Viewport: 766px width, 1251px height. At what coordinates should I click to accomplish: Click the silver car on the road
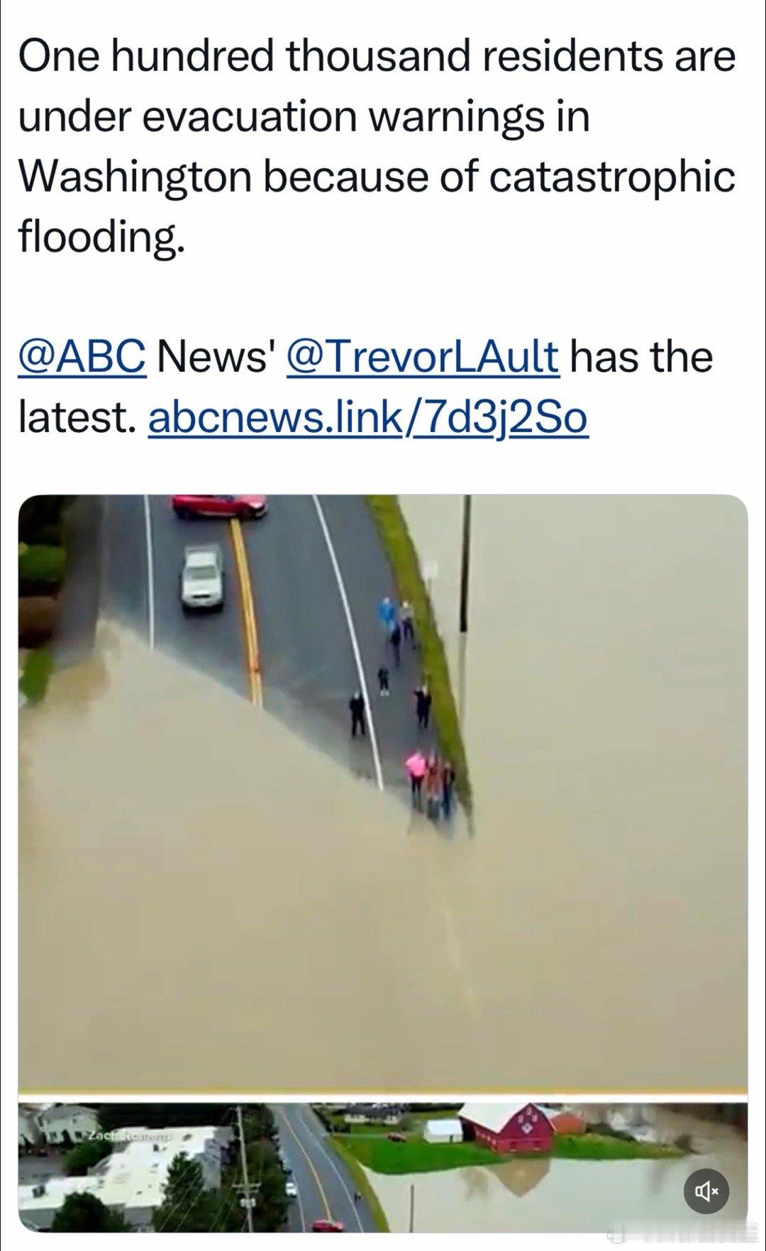tap(201, 576)
